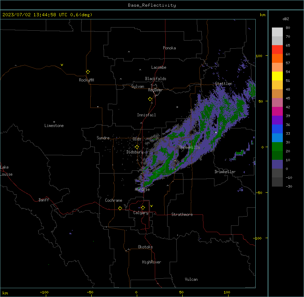This screenshot has width=304, height=297.
Task: Click the Ponoka city label
Action: (x=169, y=48)
